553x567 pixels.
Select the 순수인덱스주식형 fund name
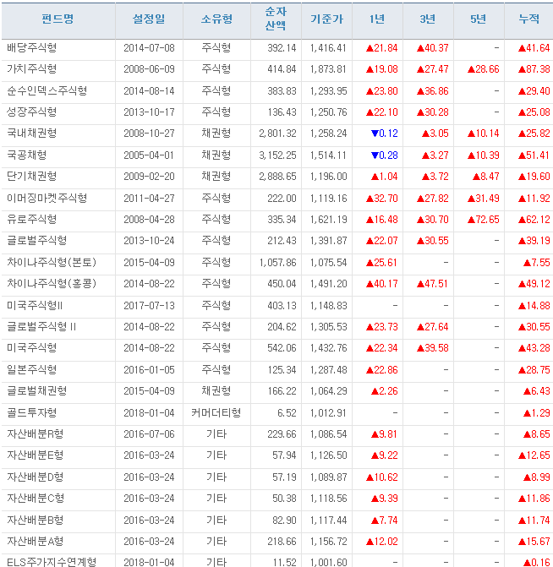(47, 90)
